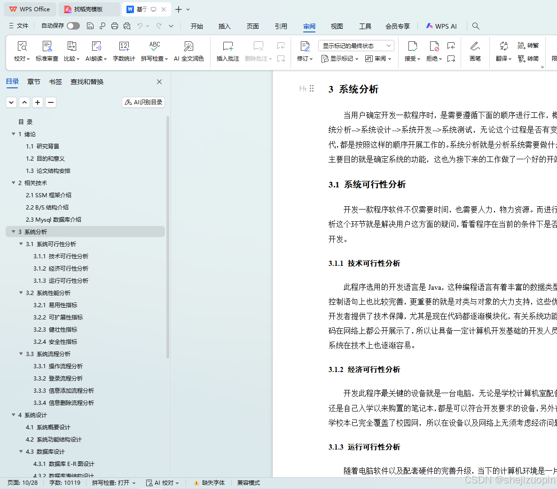Open the 开始 ribbon tab
The image size is (557, 489).
(x=197, y=26)
